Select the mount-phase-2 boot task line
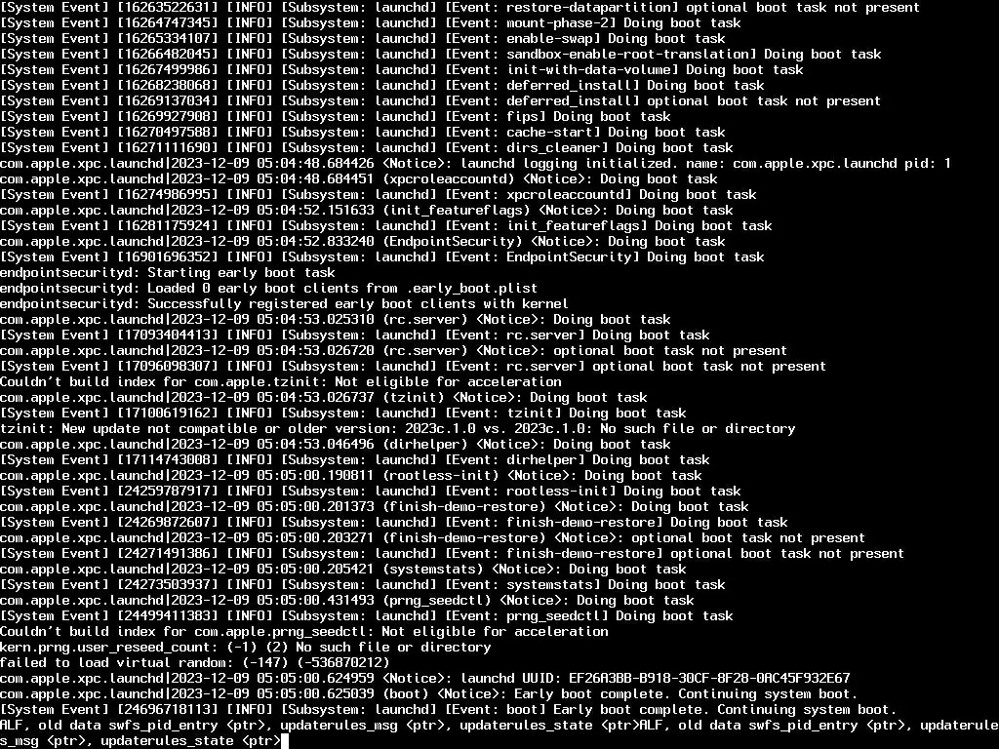 coord(370,23)
